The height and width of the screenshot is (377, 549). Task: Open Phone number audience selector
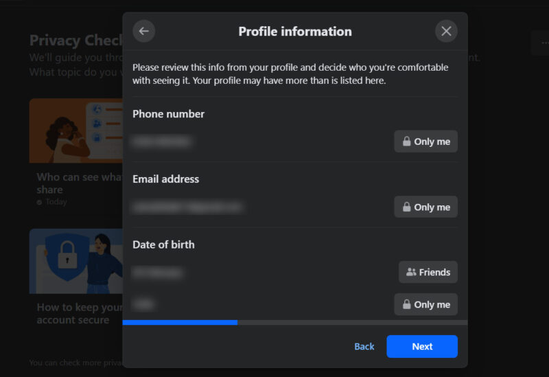pyautogui.click(x=425, y=141)
